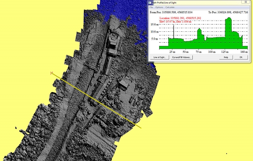Click the 'From Pos: 335880.509, 4568515.834' text
253x161 pixels.
171,12
